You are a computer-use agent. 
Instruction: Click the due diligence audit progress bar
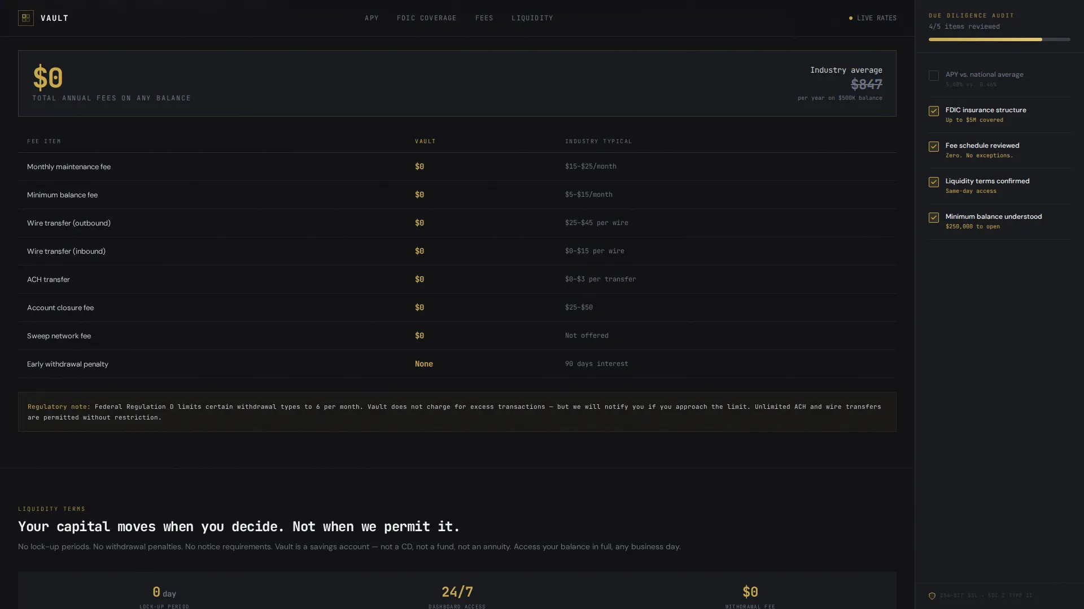[x=999, y=39]
